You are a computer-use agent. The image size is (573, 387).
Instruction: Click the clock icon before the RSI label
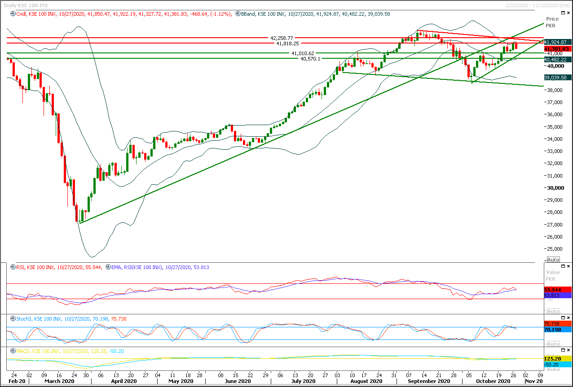click(13, 267)
